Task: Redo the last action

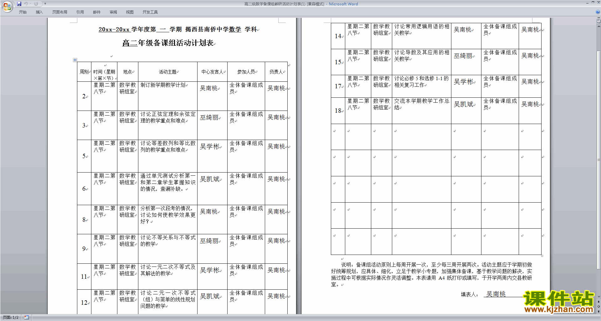Action: coord(36,4)
